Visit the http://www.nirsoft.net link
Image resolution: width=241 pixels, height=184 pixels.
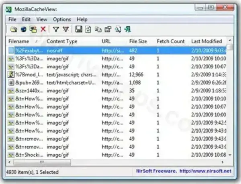[x=205, y=171]
